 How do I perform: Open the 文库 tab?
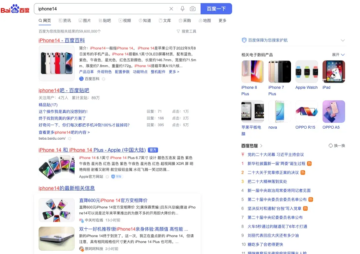(x=165, y=21)
